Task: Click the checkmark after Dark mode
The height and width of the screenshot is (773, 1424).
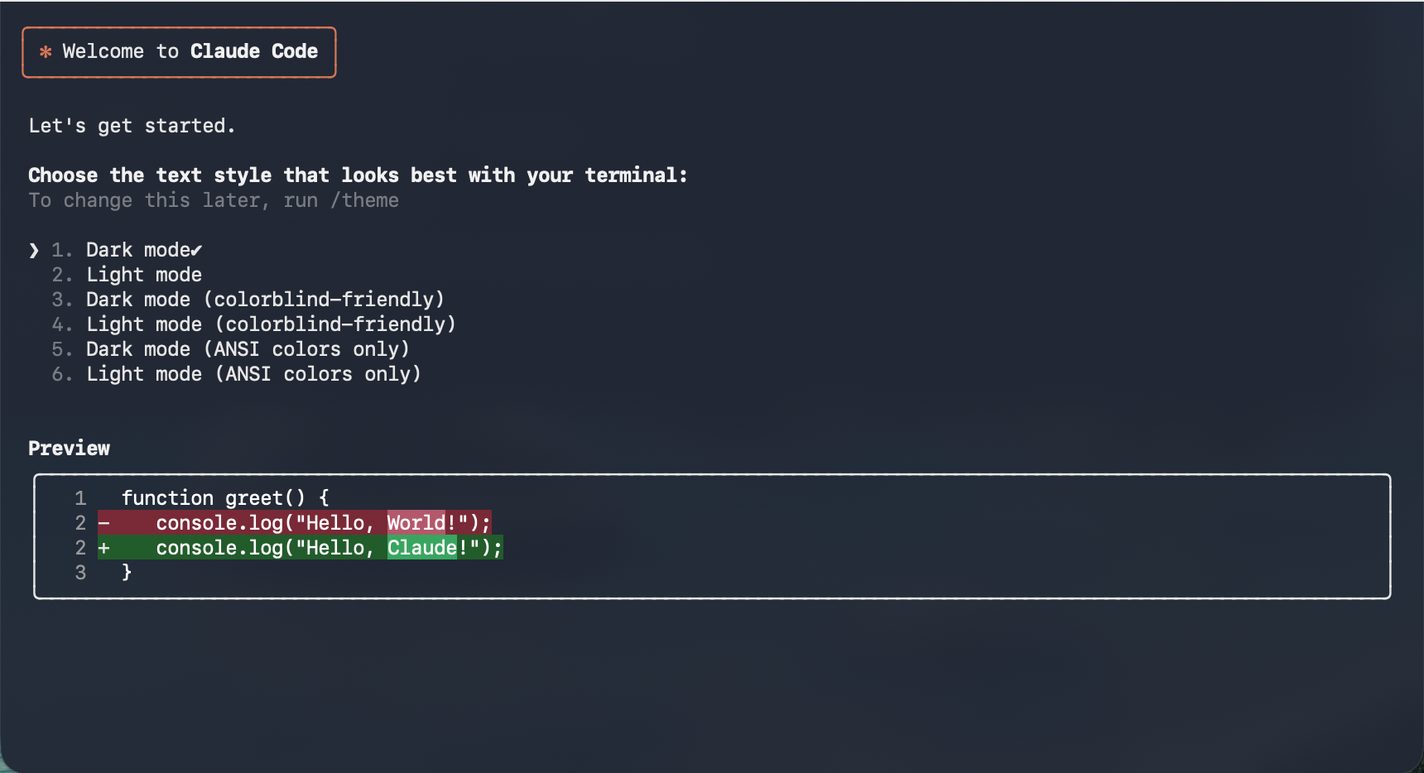Action: 196,250
